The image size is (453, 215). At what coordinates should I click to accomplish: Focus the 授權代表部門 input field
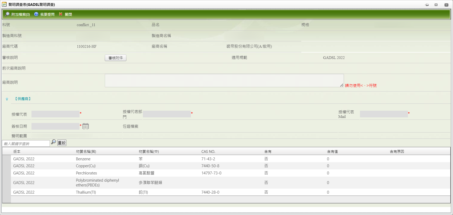pos(167,114)
